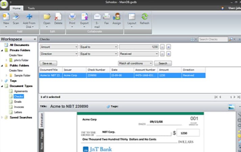Viewport: 241px width, 152px height.
Task: Click the search magnifier icon near Search Checks
Action: click(231, 39)
